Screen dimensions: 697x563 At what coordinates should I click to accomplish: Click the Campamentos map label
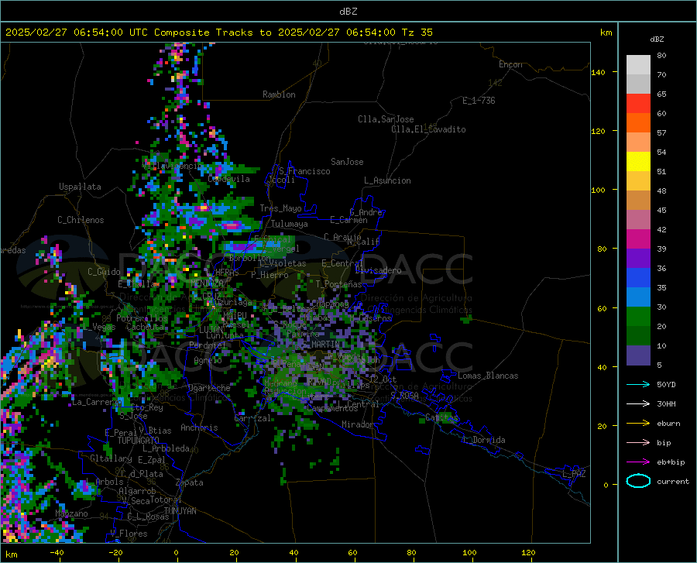point(332,408)
